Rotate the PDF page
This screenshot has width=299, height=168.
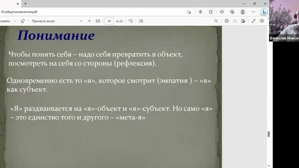point(131,21)
